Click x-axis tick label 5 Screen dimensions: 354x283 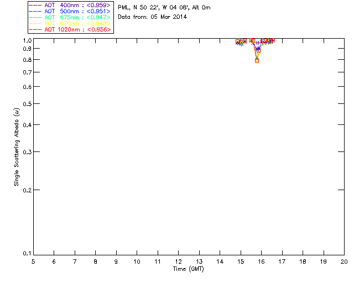33,261
